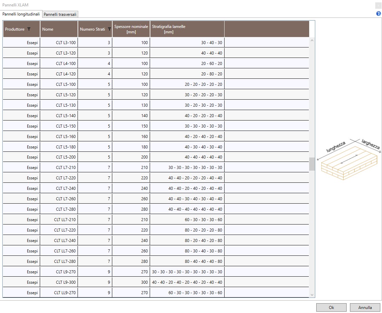Select the CLT L5-160 name cell
382x313 pixels.
tap(59, 137)
